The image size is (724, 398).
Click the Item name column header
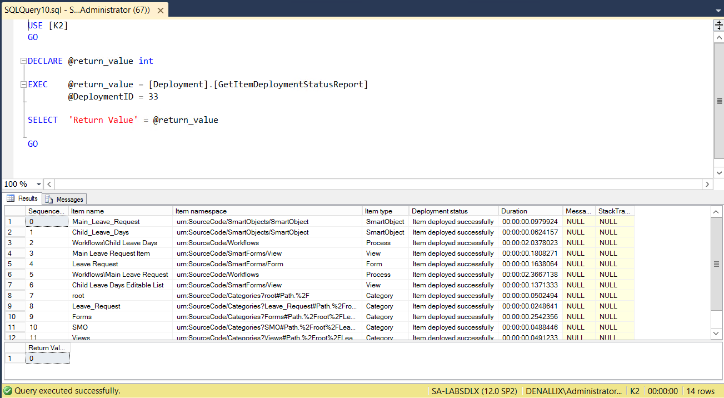(121, 211)
